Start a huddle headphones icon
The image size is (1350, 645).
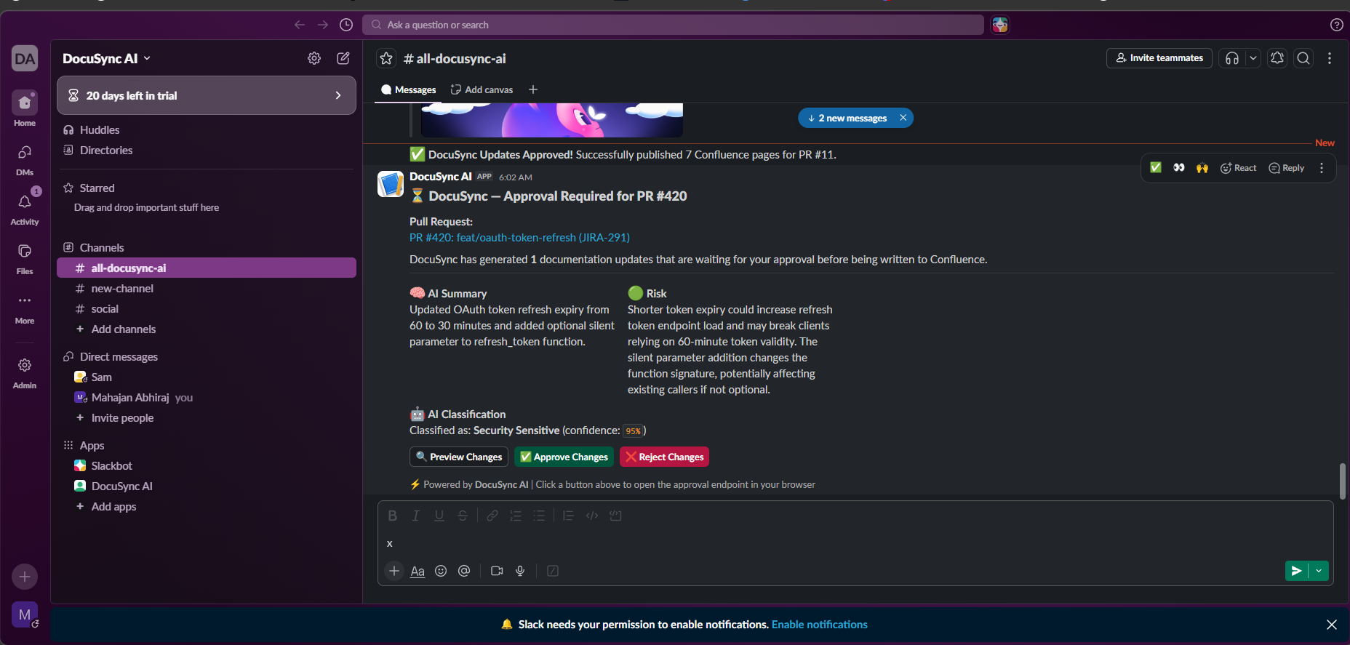[x=1232, y=58]
